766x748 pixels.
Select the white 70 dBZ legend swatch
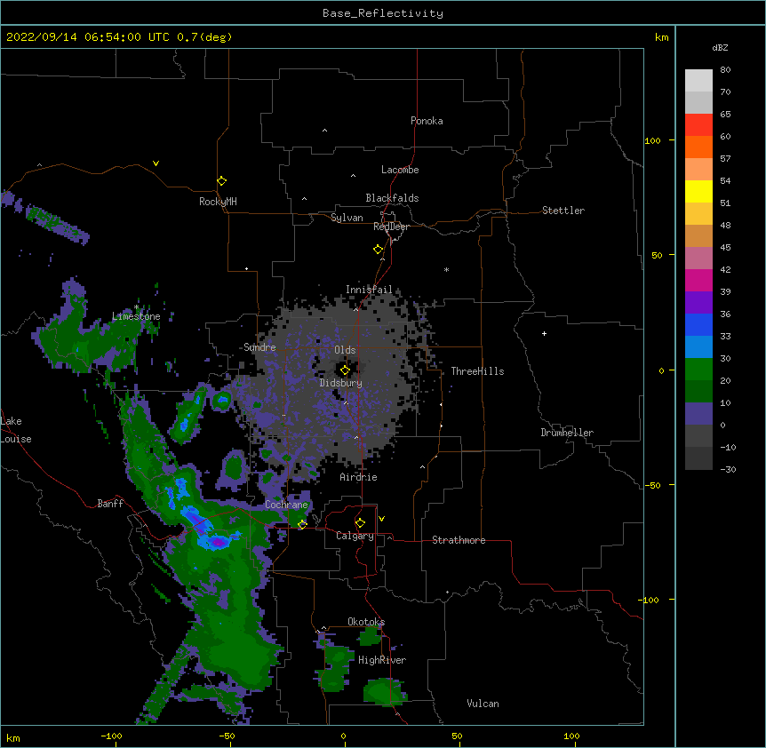pos(698,81)
